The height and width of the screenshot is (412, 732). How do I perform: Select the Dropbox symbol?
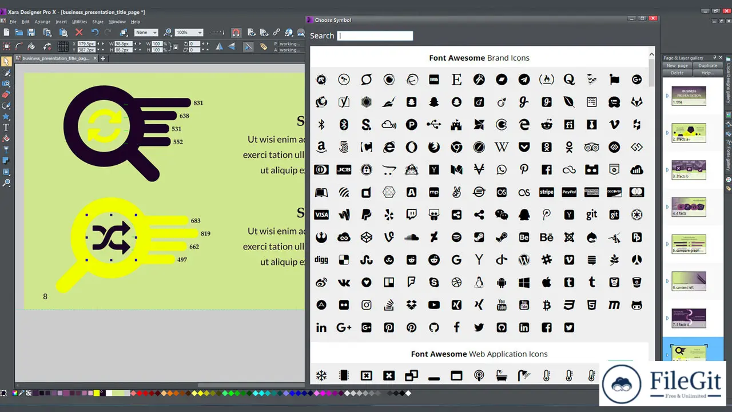point(411,305)
